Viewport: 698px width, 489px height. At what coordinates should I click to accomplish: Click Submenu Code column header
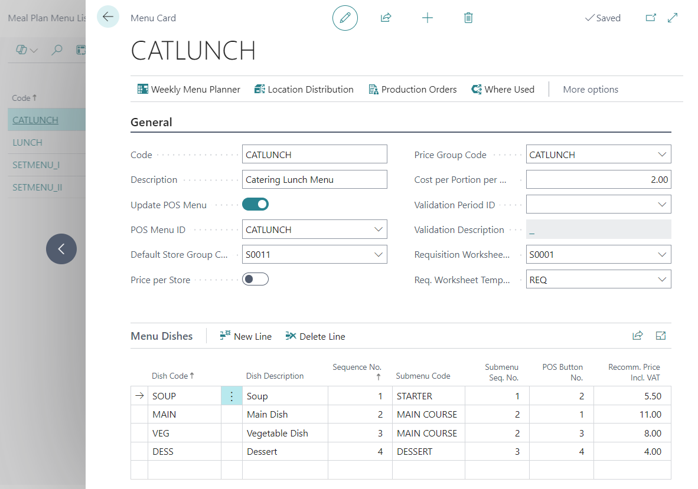tap(423, 376)
